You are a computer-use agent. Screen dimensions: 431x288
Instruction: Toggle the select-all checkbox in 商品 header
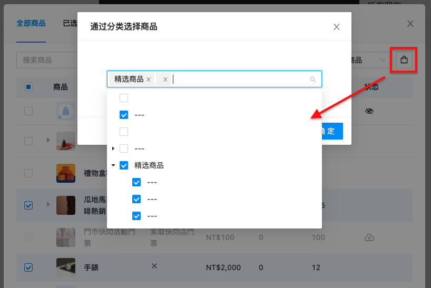28,87
